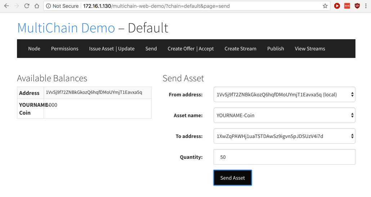Switch to View Streams

coord(310,49)
